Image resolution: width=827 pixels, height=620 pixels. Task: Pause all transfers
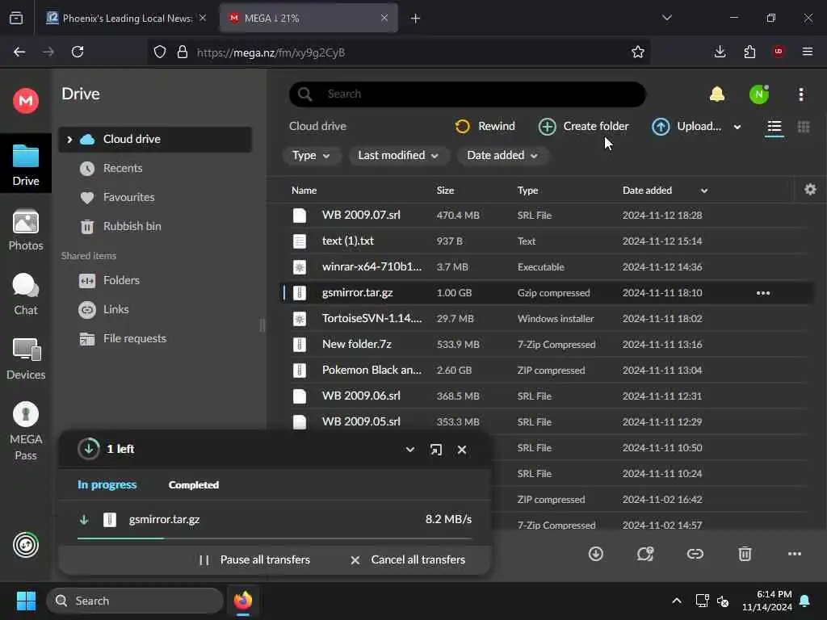254,560
